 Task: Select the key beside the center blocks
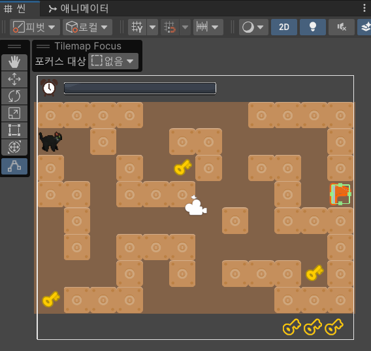pyautogui.click(x=183, y=167)
